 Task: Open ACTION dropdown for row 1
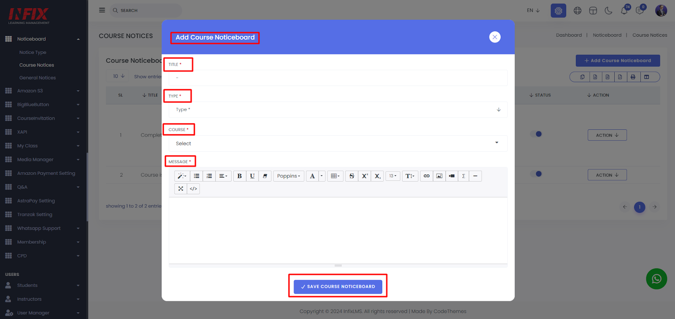(x=607, y=135)
